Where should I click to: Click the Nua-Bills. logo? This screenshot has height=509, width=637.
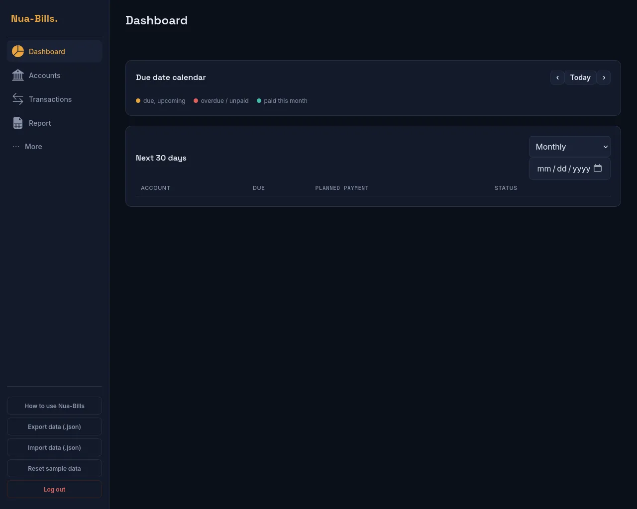(34, 18)
